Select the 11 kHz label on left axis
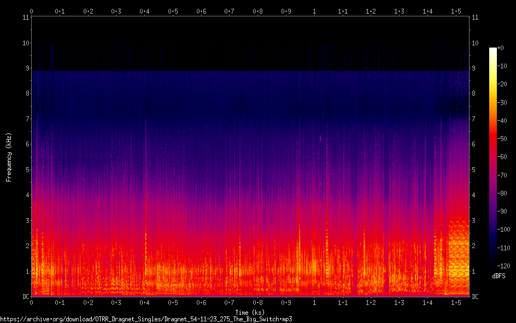This screenshot has height=323, width=516. coord(26,17)
